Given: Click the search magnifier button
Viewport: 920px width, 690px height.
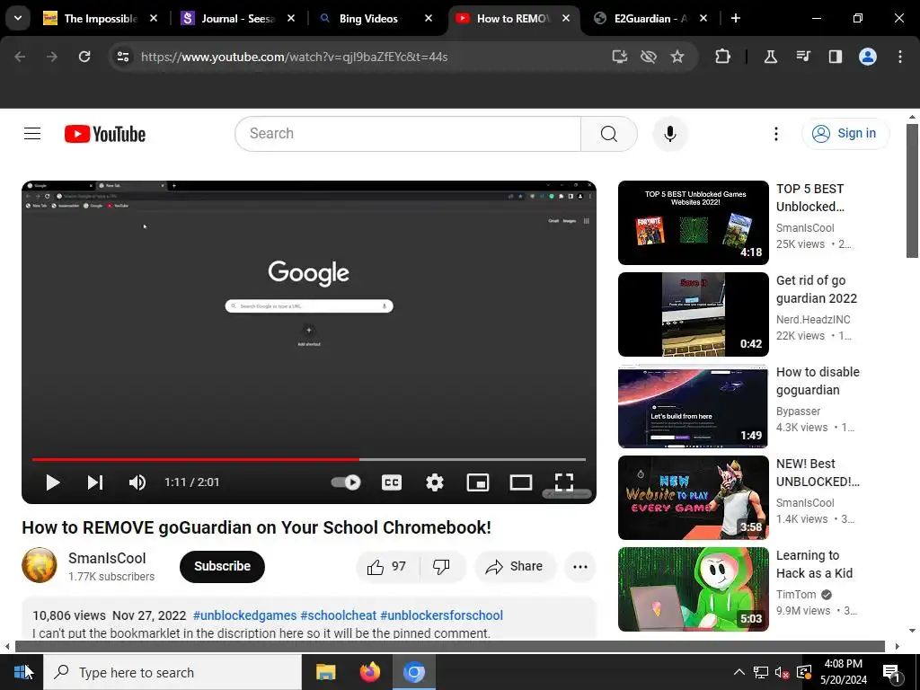Looking at the screenshot, I should (609, 134).
